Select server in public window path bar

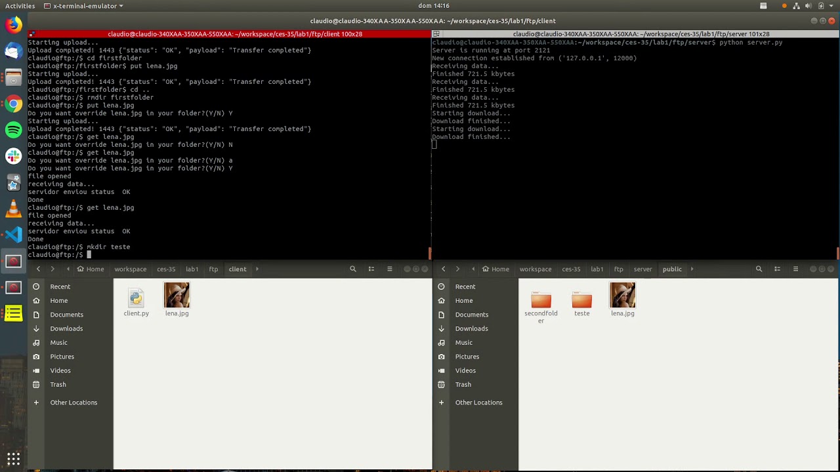(642, 269)
